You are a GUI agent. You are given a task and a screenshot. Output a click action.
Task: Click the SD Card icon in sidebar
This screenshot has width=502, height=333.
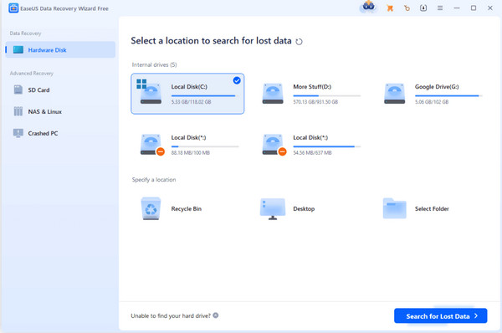(x=18, y=90)
